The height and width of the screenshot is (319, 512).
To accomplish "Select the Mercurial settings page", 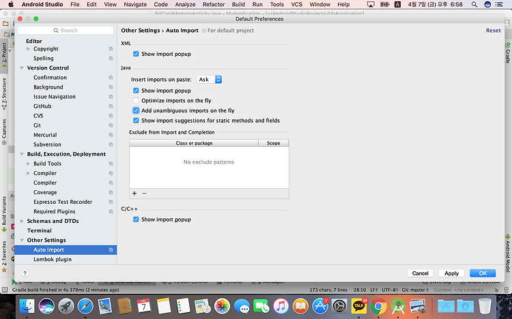I will [66, 135].
